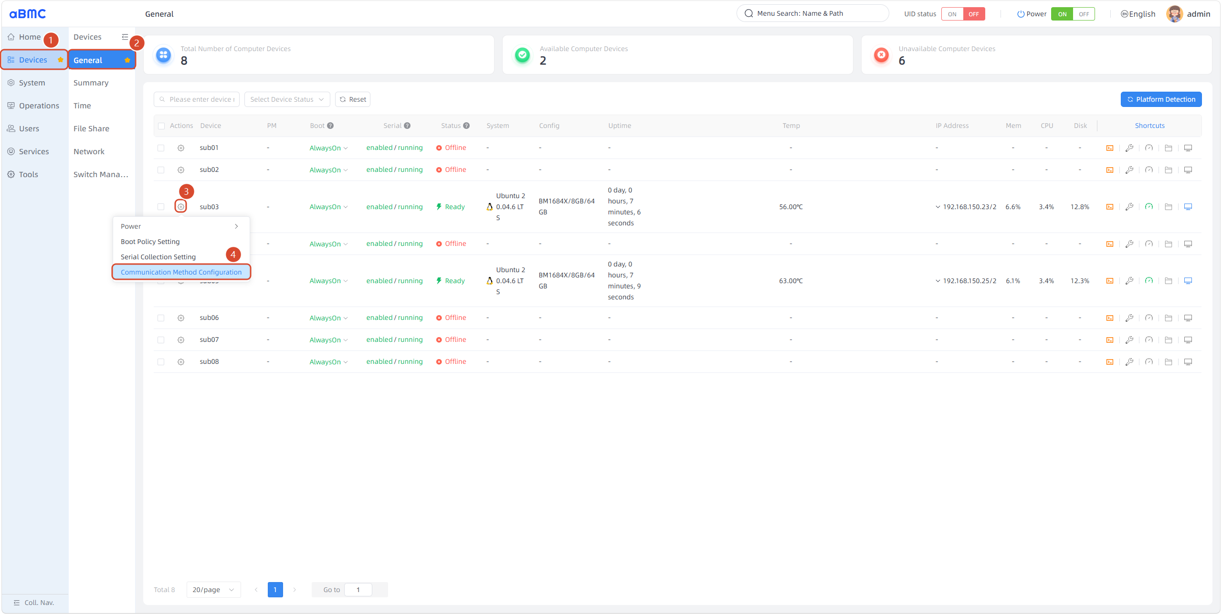Switch Power to OFF
1222x615 pixels.
pyautogui.click(x=1084, y=14)
